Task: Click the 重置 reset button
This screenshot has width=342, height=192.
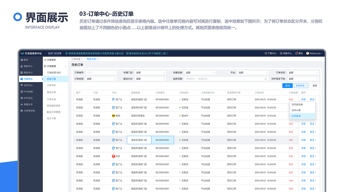Action: pyautogui.click(x=315, y=86)
